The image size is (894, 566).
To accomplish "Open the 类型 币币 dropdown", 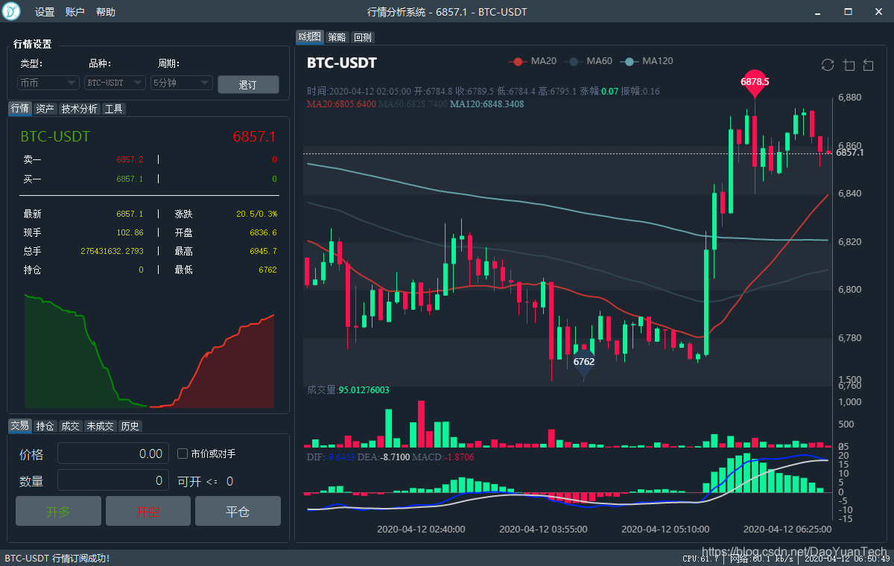I will click(48, 83).
